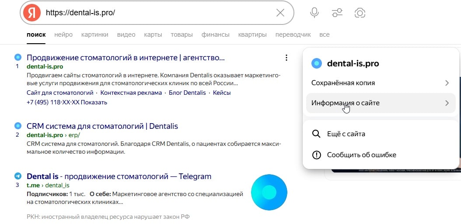Viewport: 461px width, 224px height.
Task: Expand Информация о сайте chevron
Action: (x=447, y=103)
